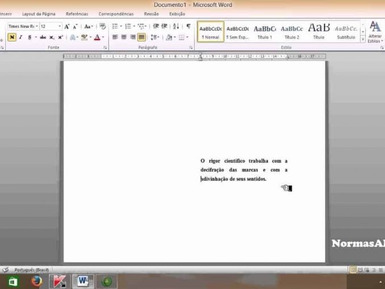
Task: Click the strikethrough icon
Action: [x=43, y=37]
